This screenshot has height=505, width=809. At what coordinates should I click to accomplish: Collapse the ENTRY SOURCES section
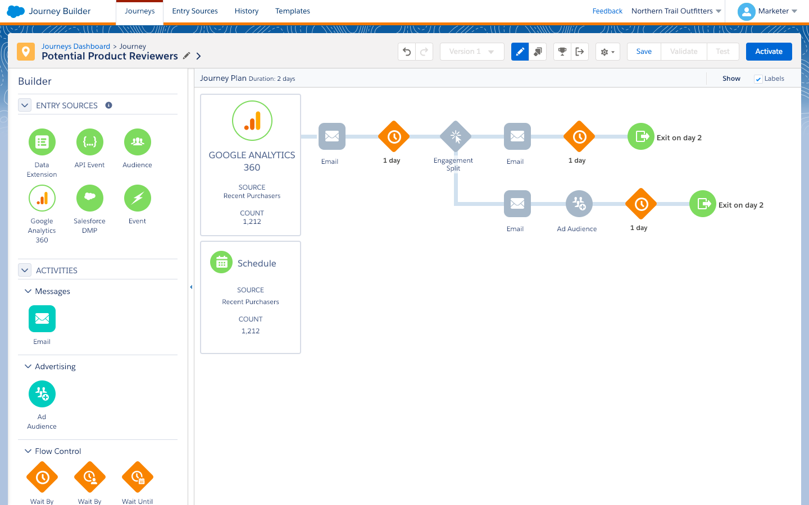[x=25, y=105]
